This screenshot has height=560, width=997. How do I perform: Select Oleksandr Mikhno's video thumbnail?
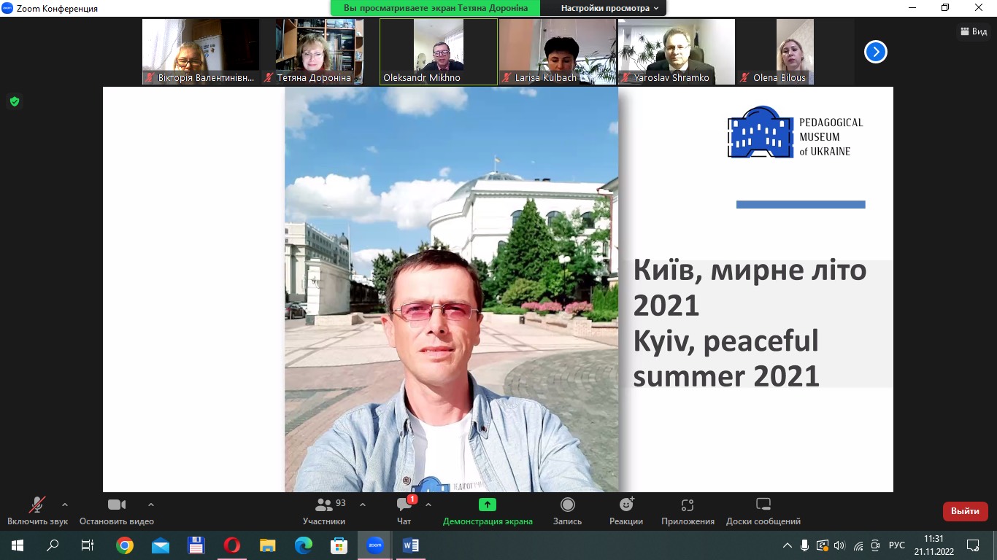pos(439,52)
